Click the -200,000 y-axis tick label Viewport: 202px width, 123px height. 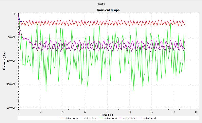[x=11, y=108]
